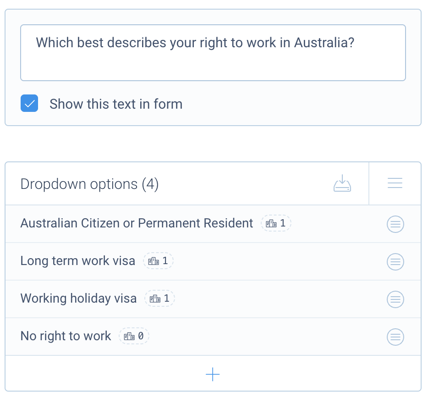Open the row handle for Long term work visa
The image size is (428, 398).
point(395,262)
